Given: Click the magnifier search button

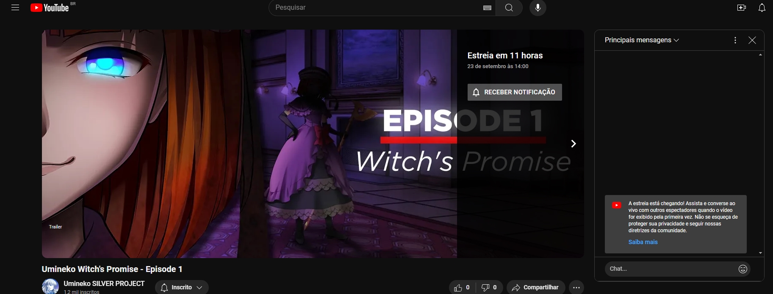Looking at the screenshot, I should tap(509, 8).
